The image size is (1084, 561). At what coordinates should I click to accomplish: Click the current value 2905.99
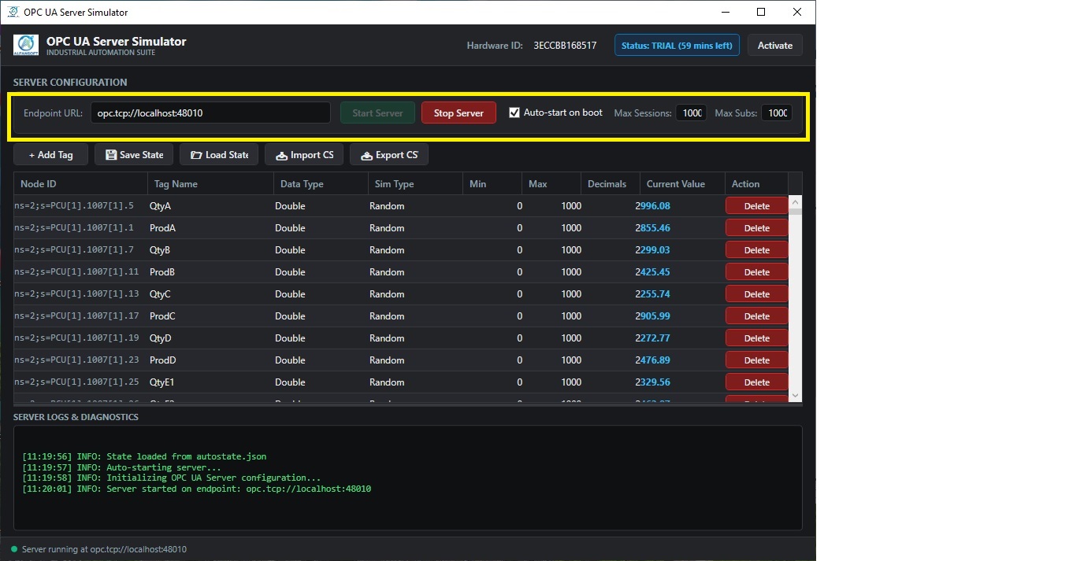tap(652, 316)
